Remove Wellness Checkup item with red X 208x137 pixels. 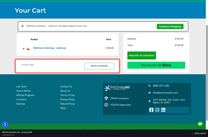tap(24, 49)
